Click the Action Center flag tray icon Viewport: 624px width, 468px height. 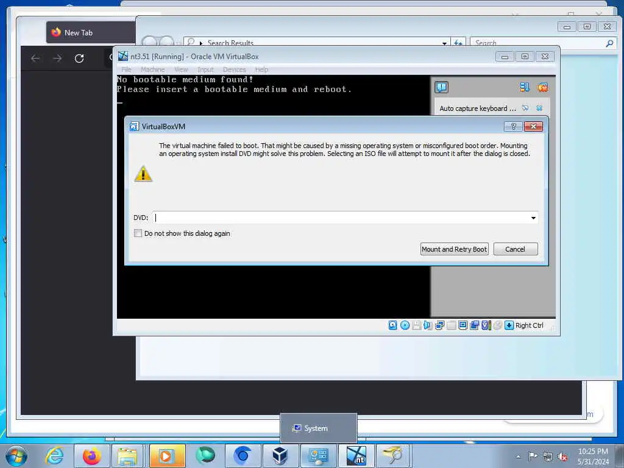point(533,456)
